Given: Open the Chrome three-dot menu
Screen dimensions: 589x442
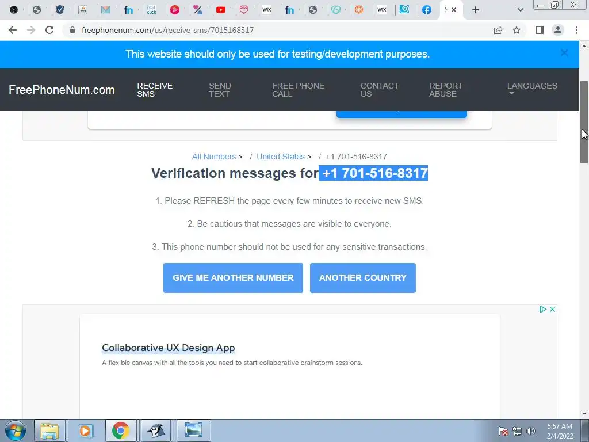Looking at the screenshot, I should coord(576,30).
